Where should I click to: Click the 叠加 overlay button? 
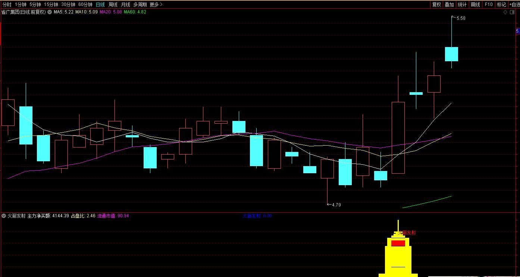[x=449, y=4]
